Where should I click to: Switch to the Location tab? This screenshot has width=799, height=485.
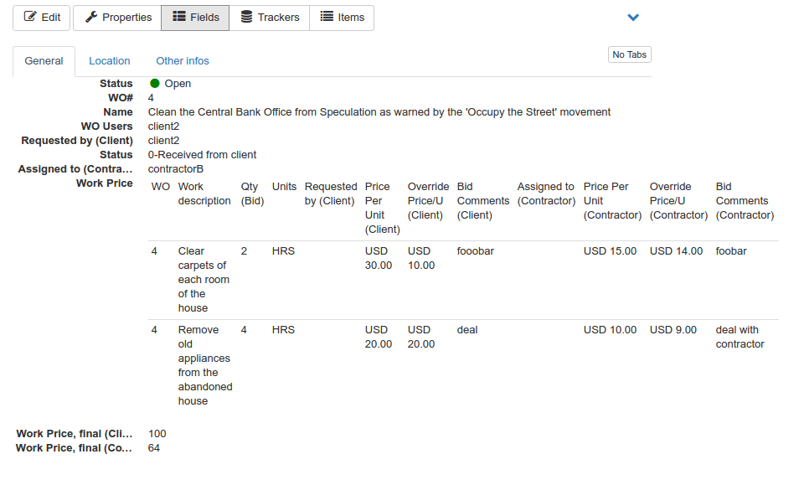point(110,61)
